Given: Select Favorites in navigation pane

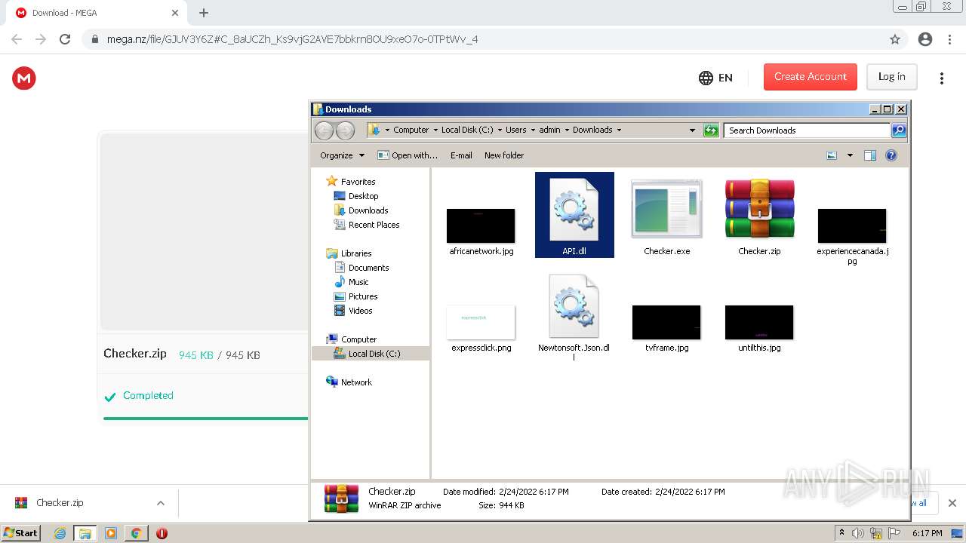Looking at the screenshot, I should [358, 182].
